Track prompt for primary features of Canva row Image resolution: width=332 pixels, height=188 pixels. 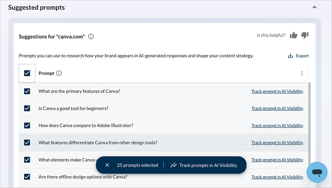277,91
